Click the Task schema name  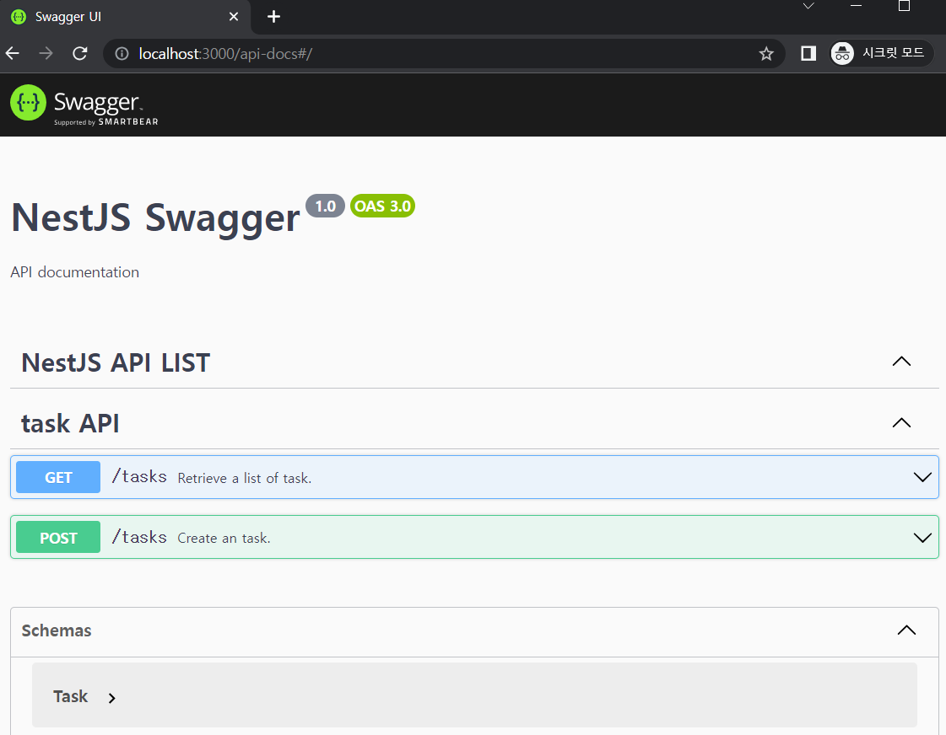[71, 696]
